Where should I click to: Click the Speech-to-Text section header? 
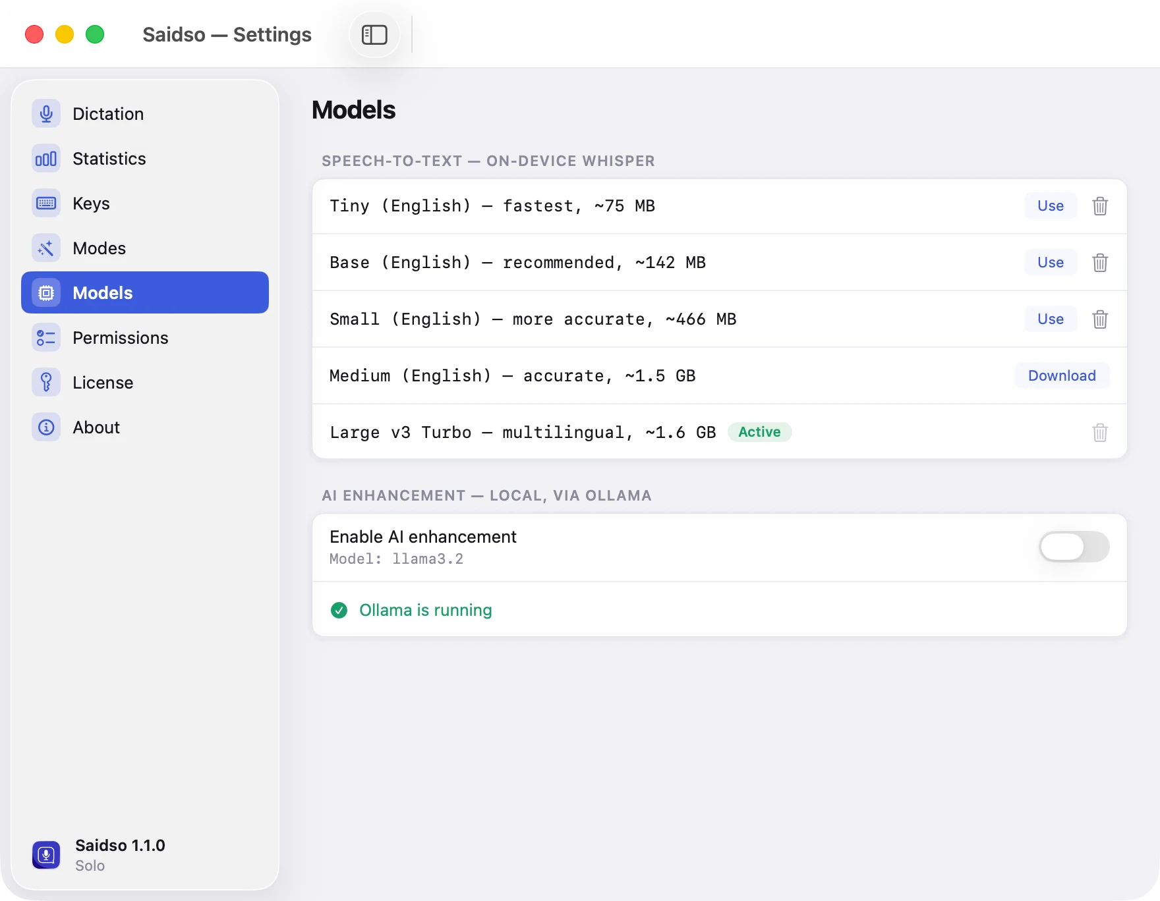[x=488, y=161]
